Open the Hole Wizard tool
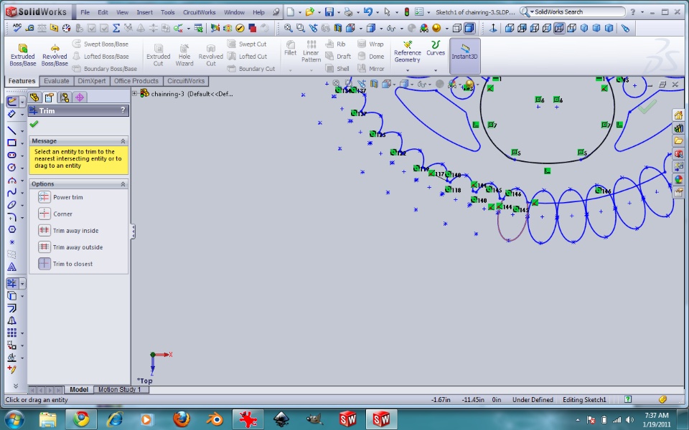This screenshot has height=430, width=689. tap(184, 55)
